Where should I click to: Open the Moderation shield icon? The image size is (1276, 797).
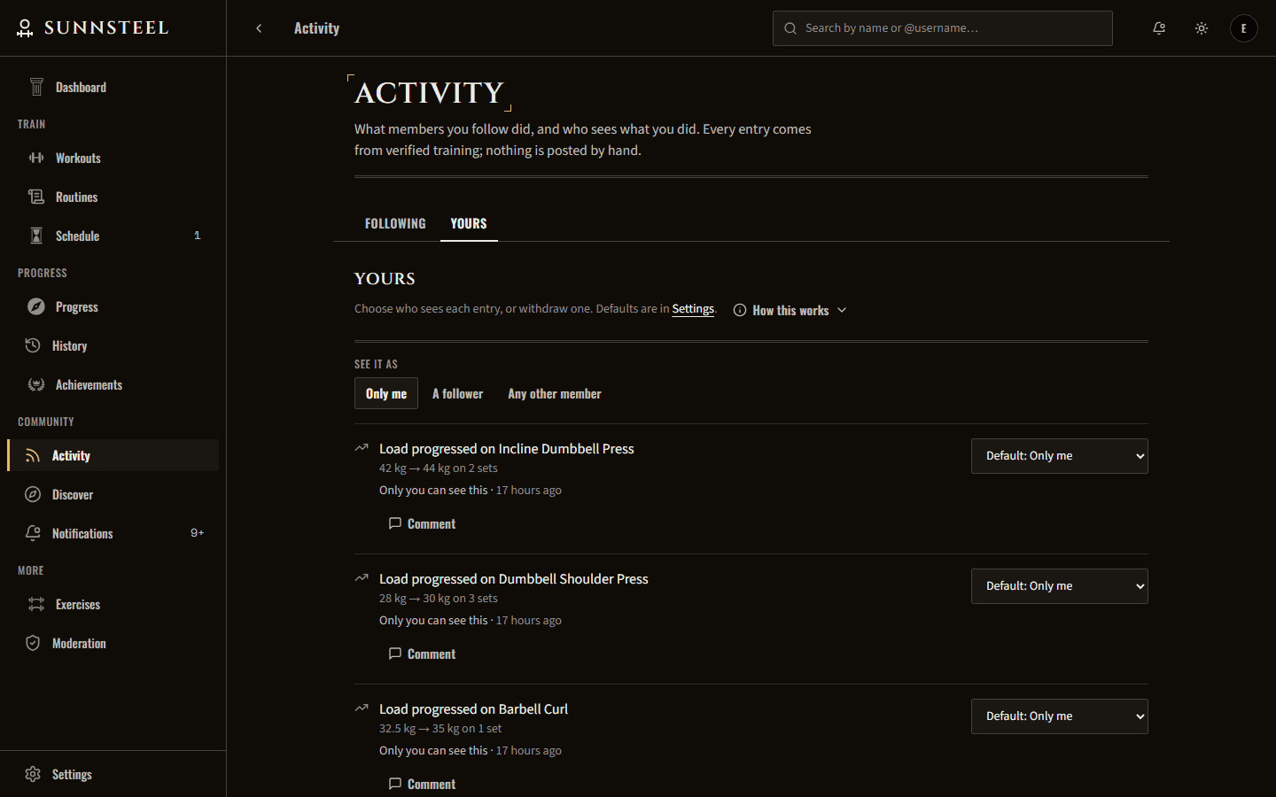[33, 643]
